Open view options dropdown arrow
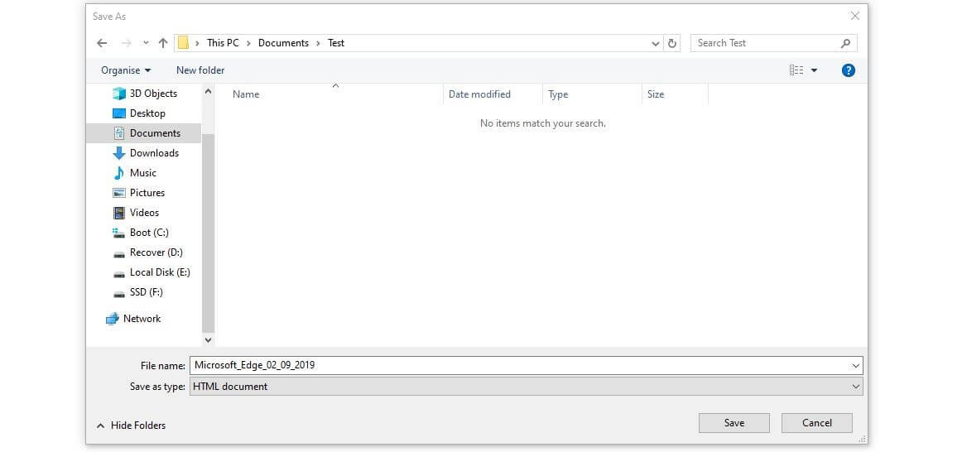This screenshot has height=452, width=962. 814,70
